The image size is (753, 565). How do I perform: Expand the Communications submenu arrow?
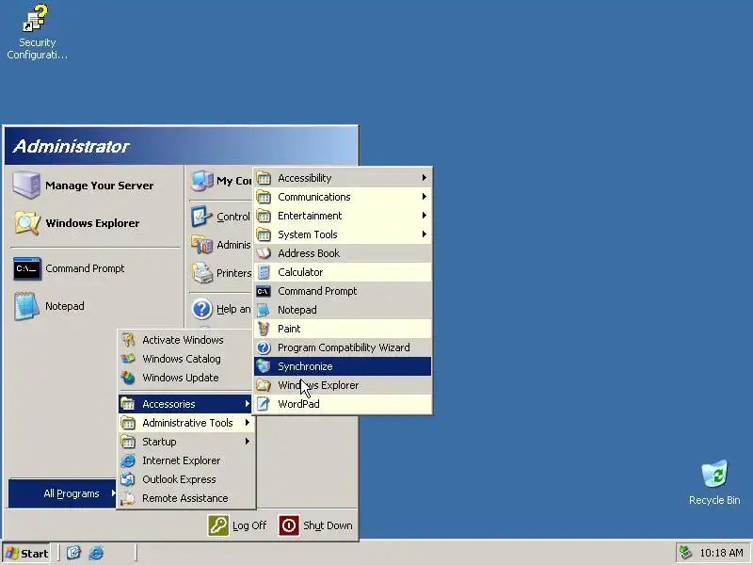[x=425, y=197]
